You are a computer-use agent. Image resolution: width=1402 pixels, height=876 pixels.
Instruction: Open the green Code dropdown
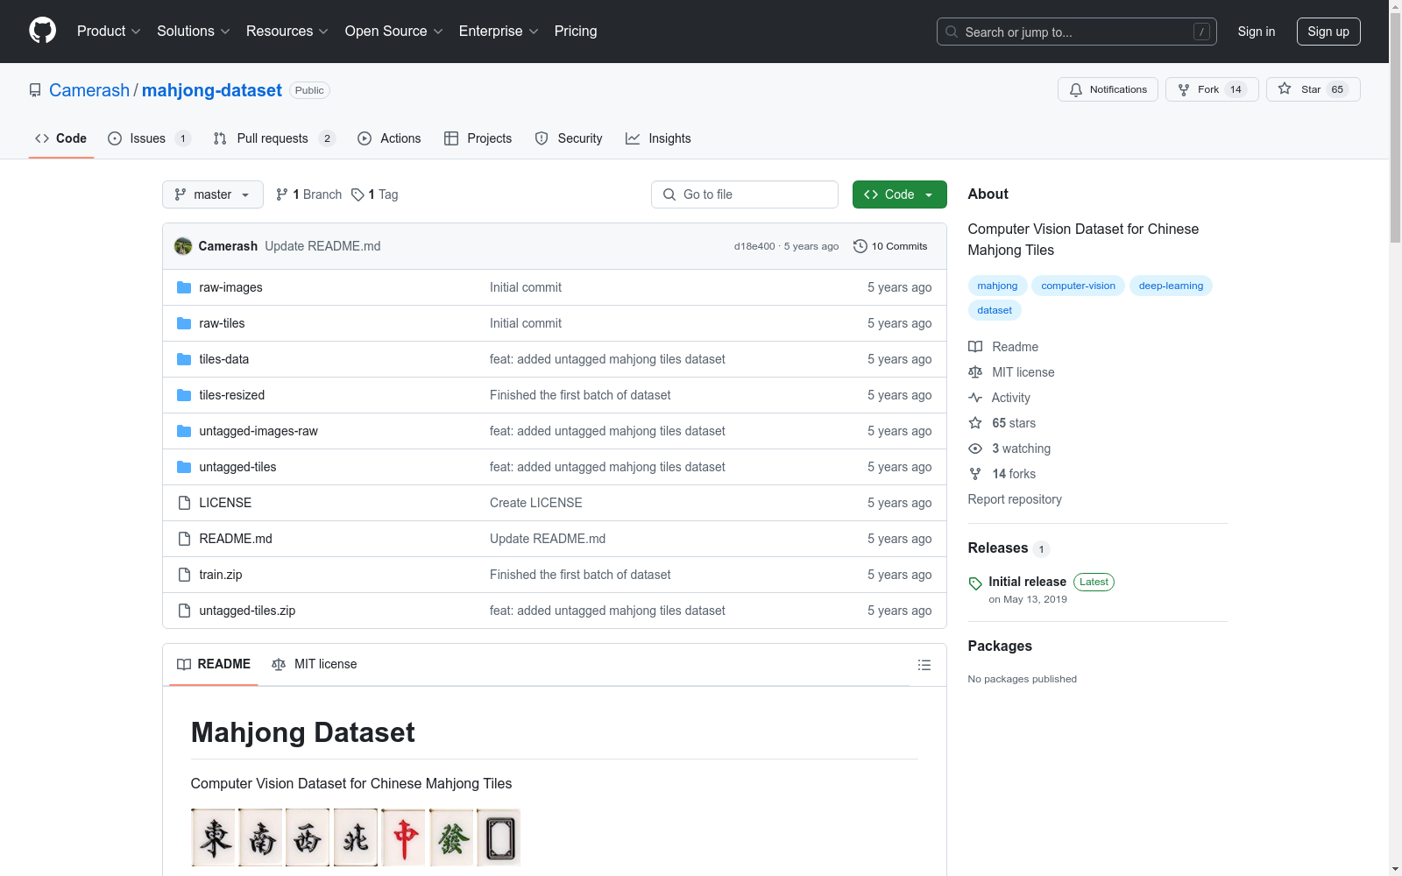pos(899,194)
